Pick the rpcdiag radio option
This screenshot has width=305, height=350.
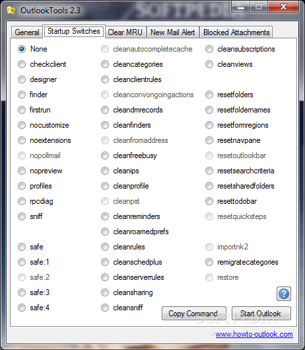coord(22,201)
